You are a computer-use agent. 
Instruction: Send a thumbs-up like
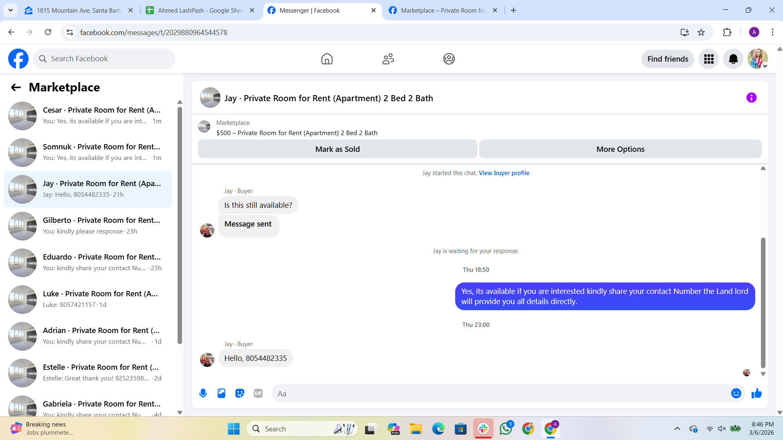click(x=756, y=393)
